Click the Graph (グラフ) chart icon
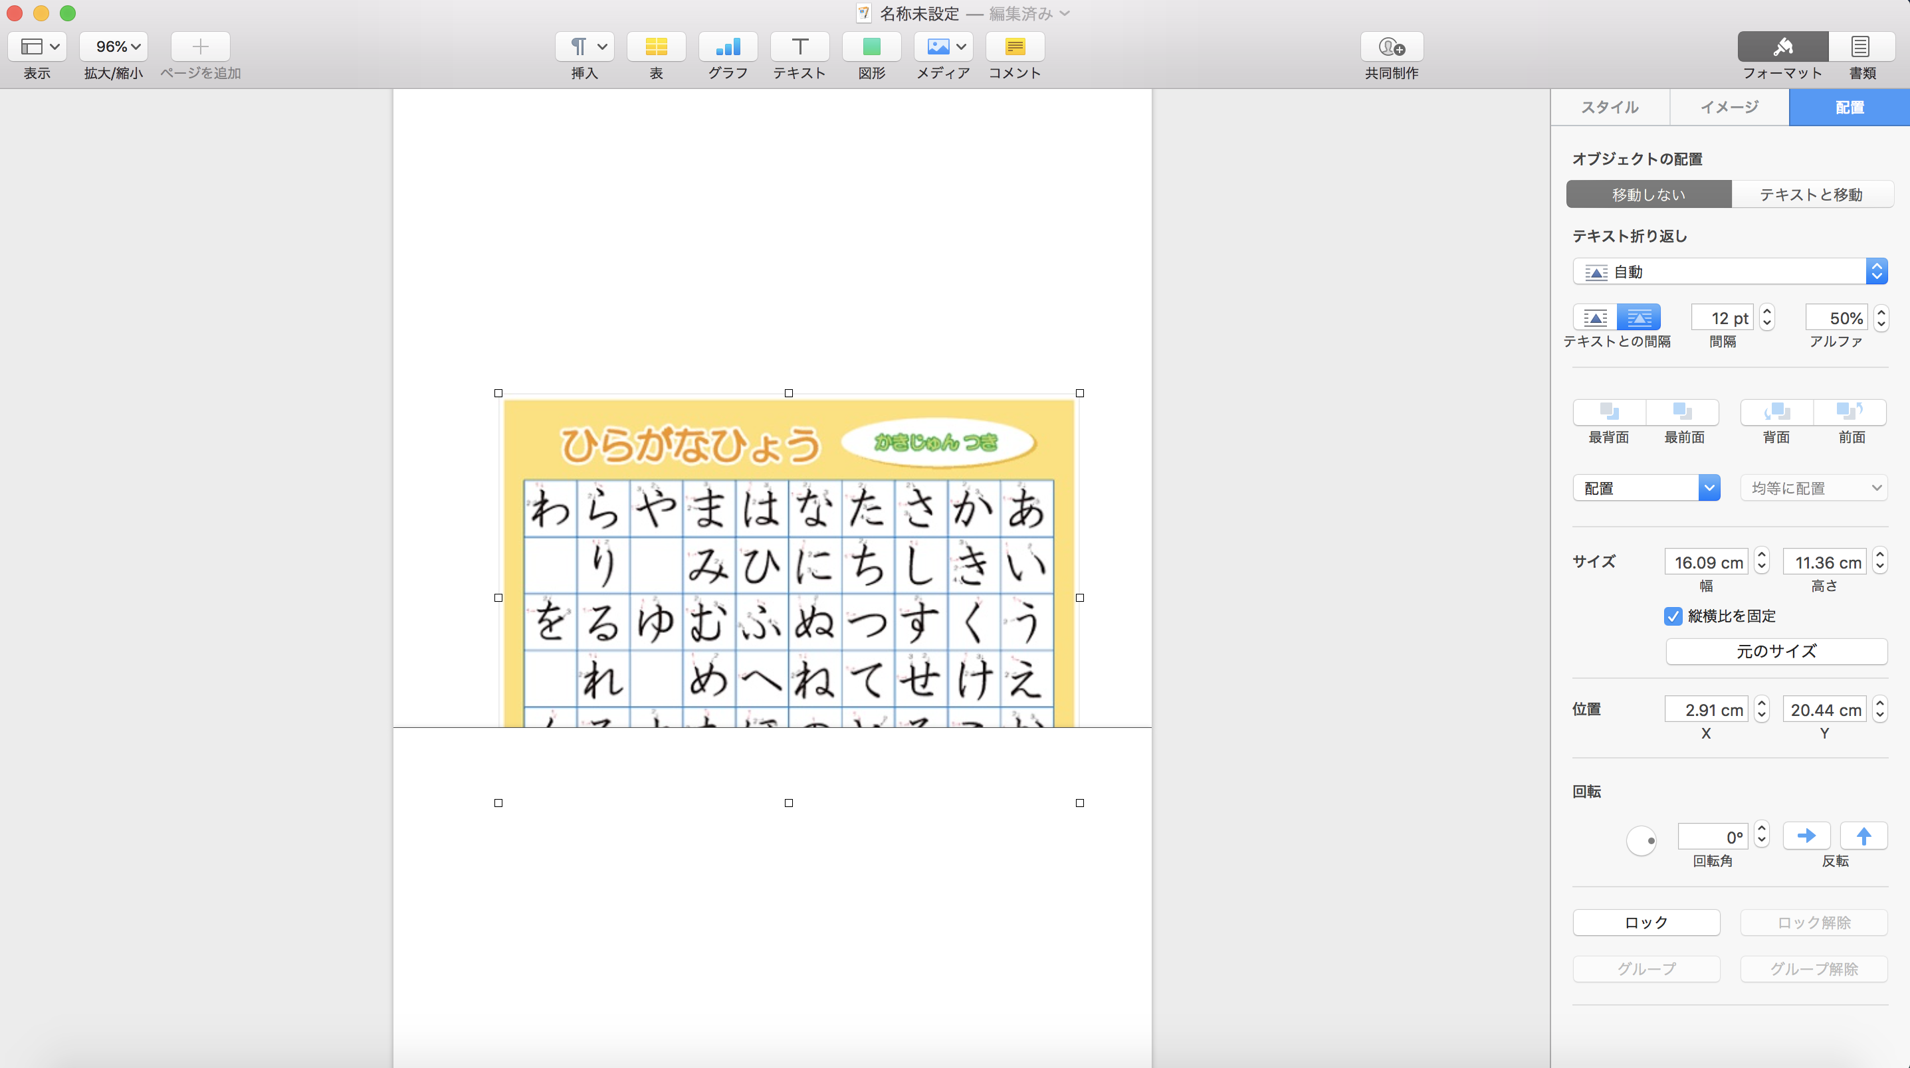The width and height of the screenshot is (1910, 1068). [x=727, y=46]
